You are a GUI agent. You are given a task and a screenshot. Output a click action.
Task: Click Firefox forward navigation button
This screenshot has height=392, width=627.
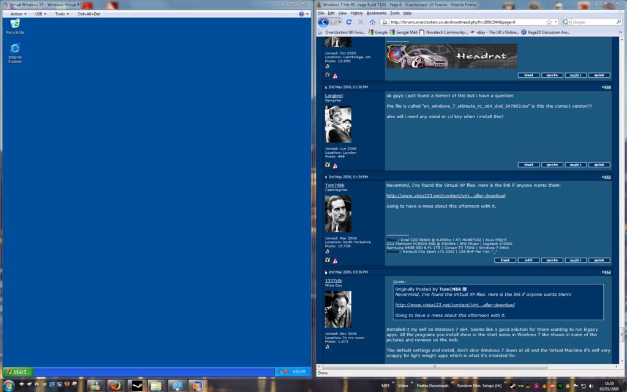coord(334,22)
